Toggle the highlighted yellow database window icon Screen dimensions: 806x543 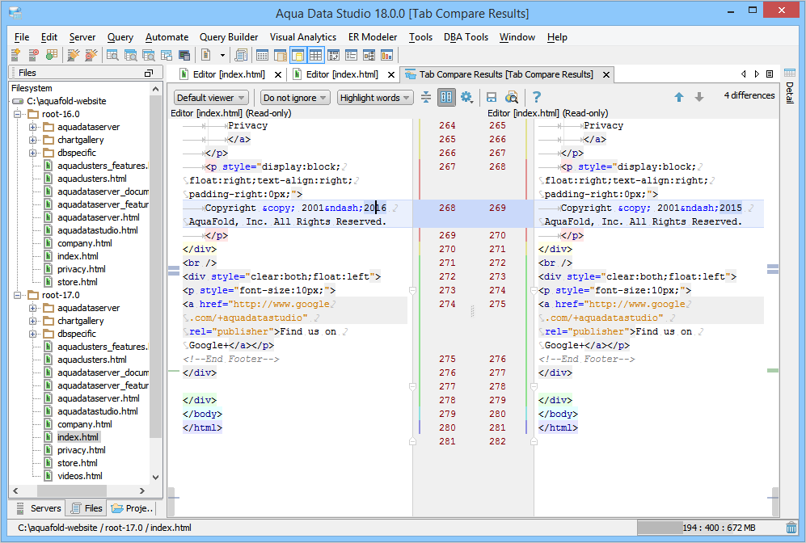point(298,55)
